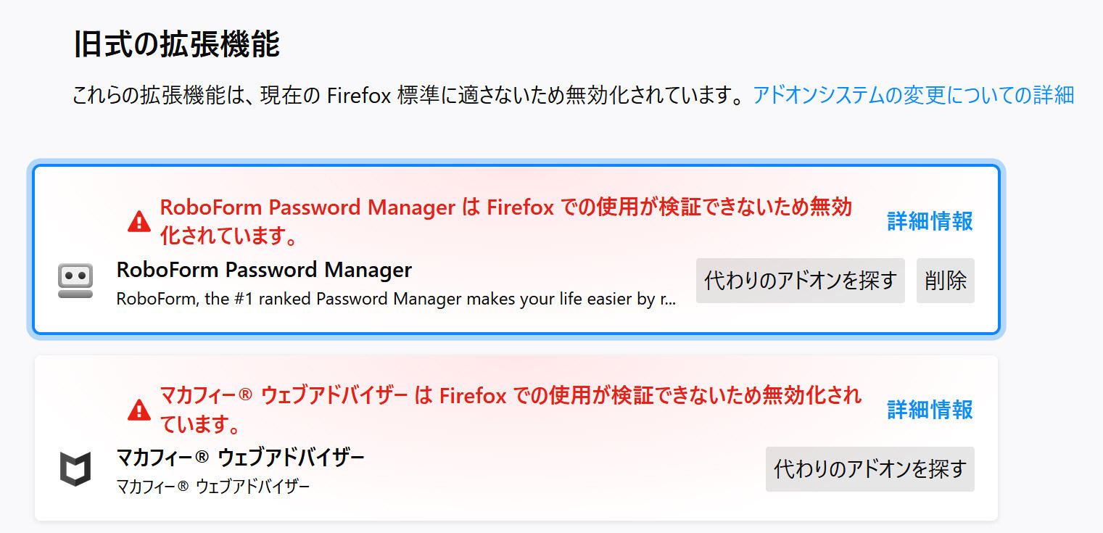Select the bold マカフィー® ウェブアドバイザー extension title
Image resolution: width=1103 pixels, height=533 pixels.
point(240,458)
